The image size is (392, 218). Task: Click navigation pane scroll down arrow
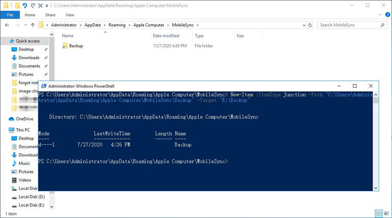click(52, 207)
